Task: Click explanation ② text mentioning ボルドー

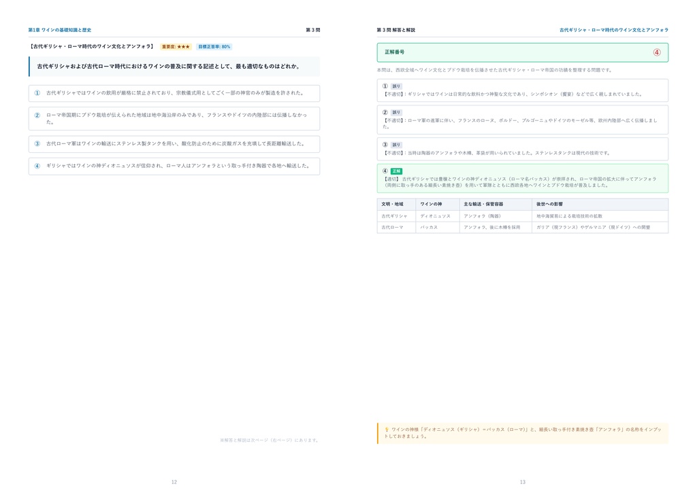Action: 519,123
